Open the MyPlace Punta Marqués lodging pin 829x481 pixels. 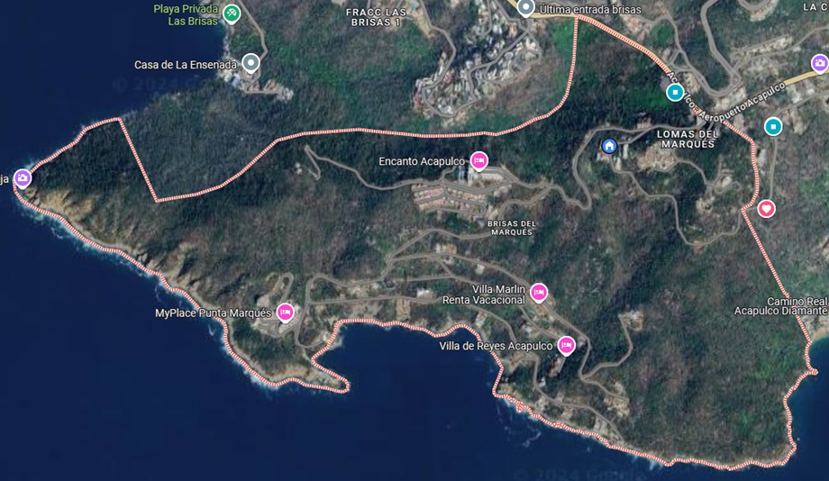[x=285, y=313]
